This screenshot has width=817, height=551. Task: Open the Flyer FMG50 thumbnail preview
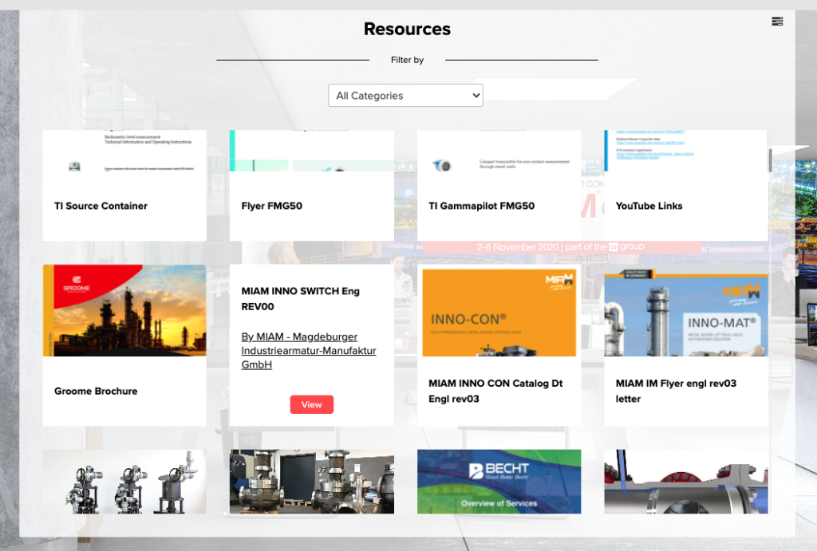click(312, 151)
